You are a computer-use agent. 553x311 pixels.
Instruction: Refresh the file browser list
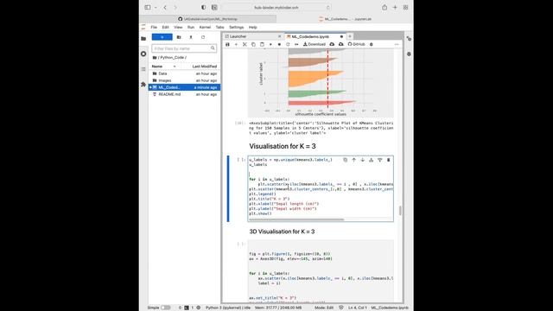(203, 37)
